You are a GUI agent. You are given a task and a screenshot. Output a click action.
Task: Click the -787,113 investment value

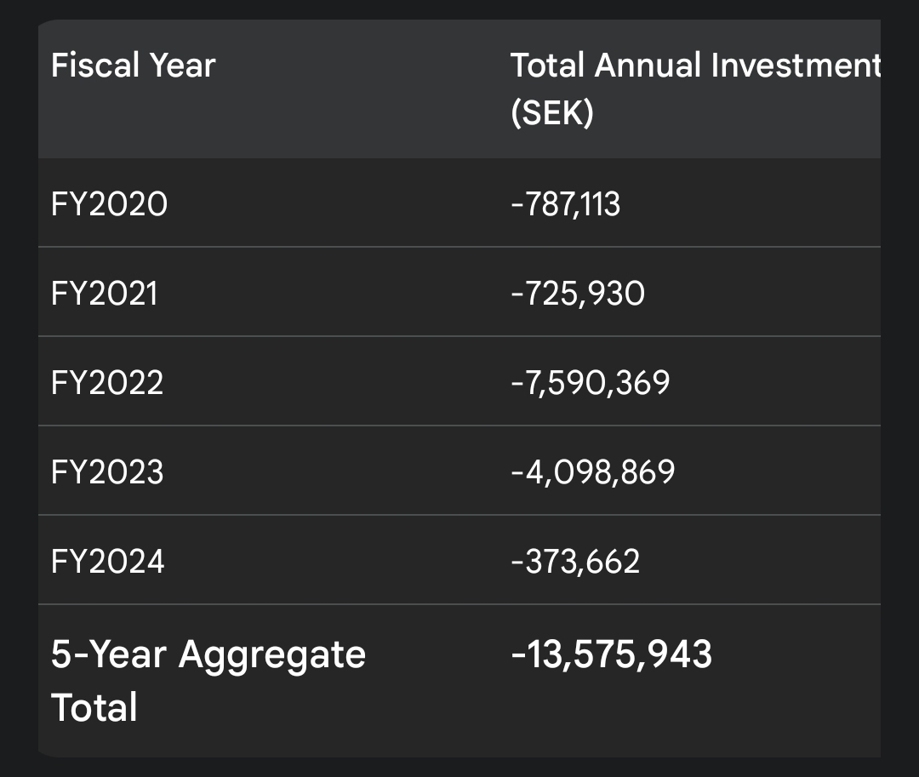point(566,204)
